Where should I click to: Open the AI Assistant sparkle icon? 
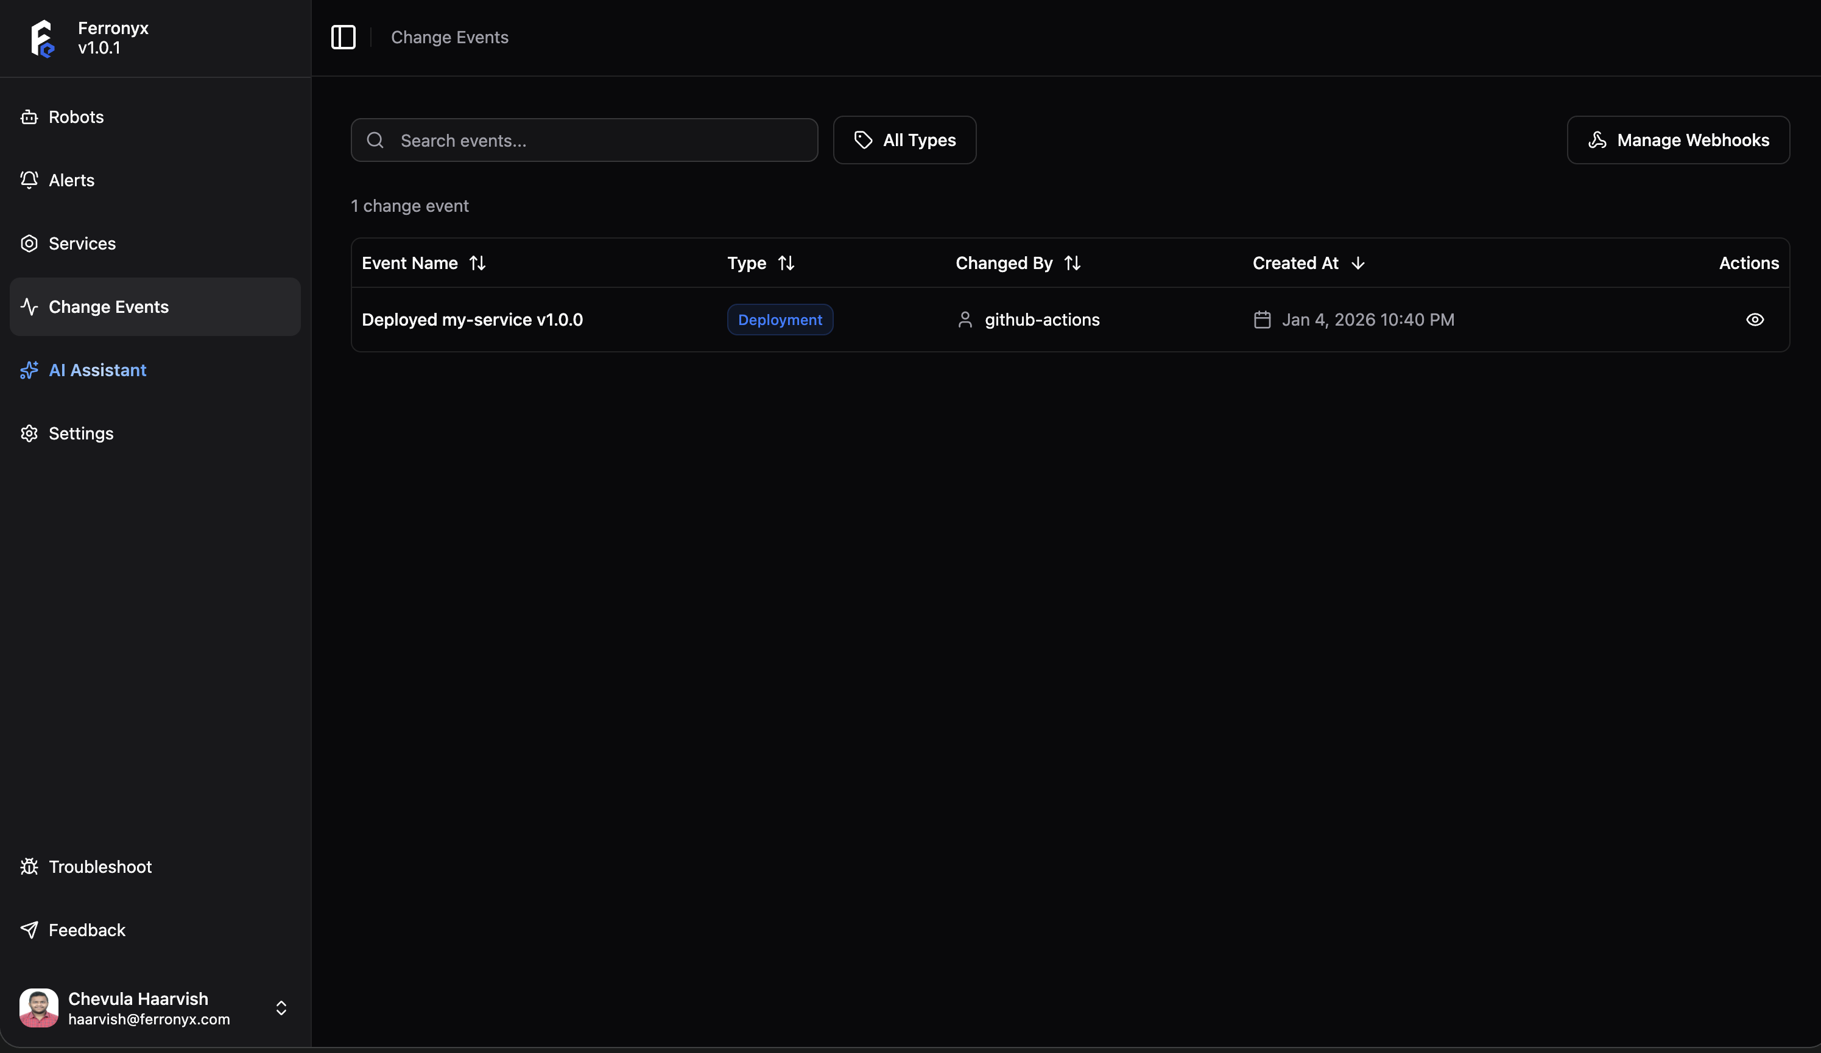pyautogui.click(x=29, y=370)
